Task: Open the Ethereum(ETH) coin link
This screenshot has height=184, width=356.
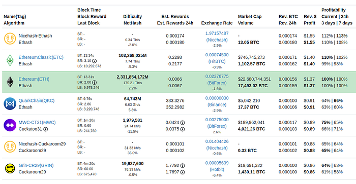Action: tap(34, 79)
